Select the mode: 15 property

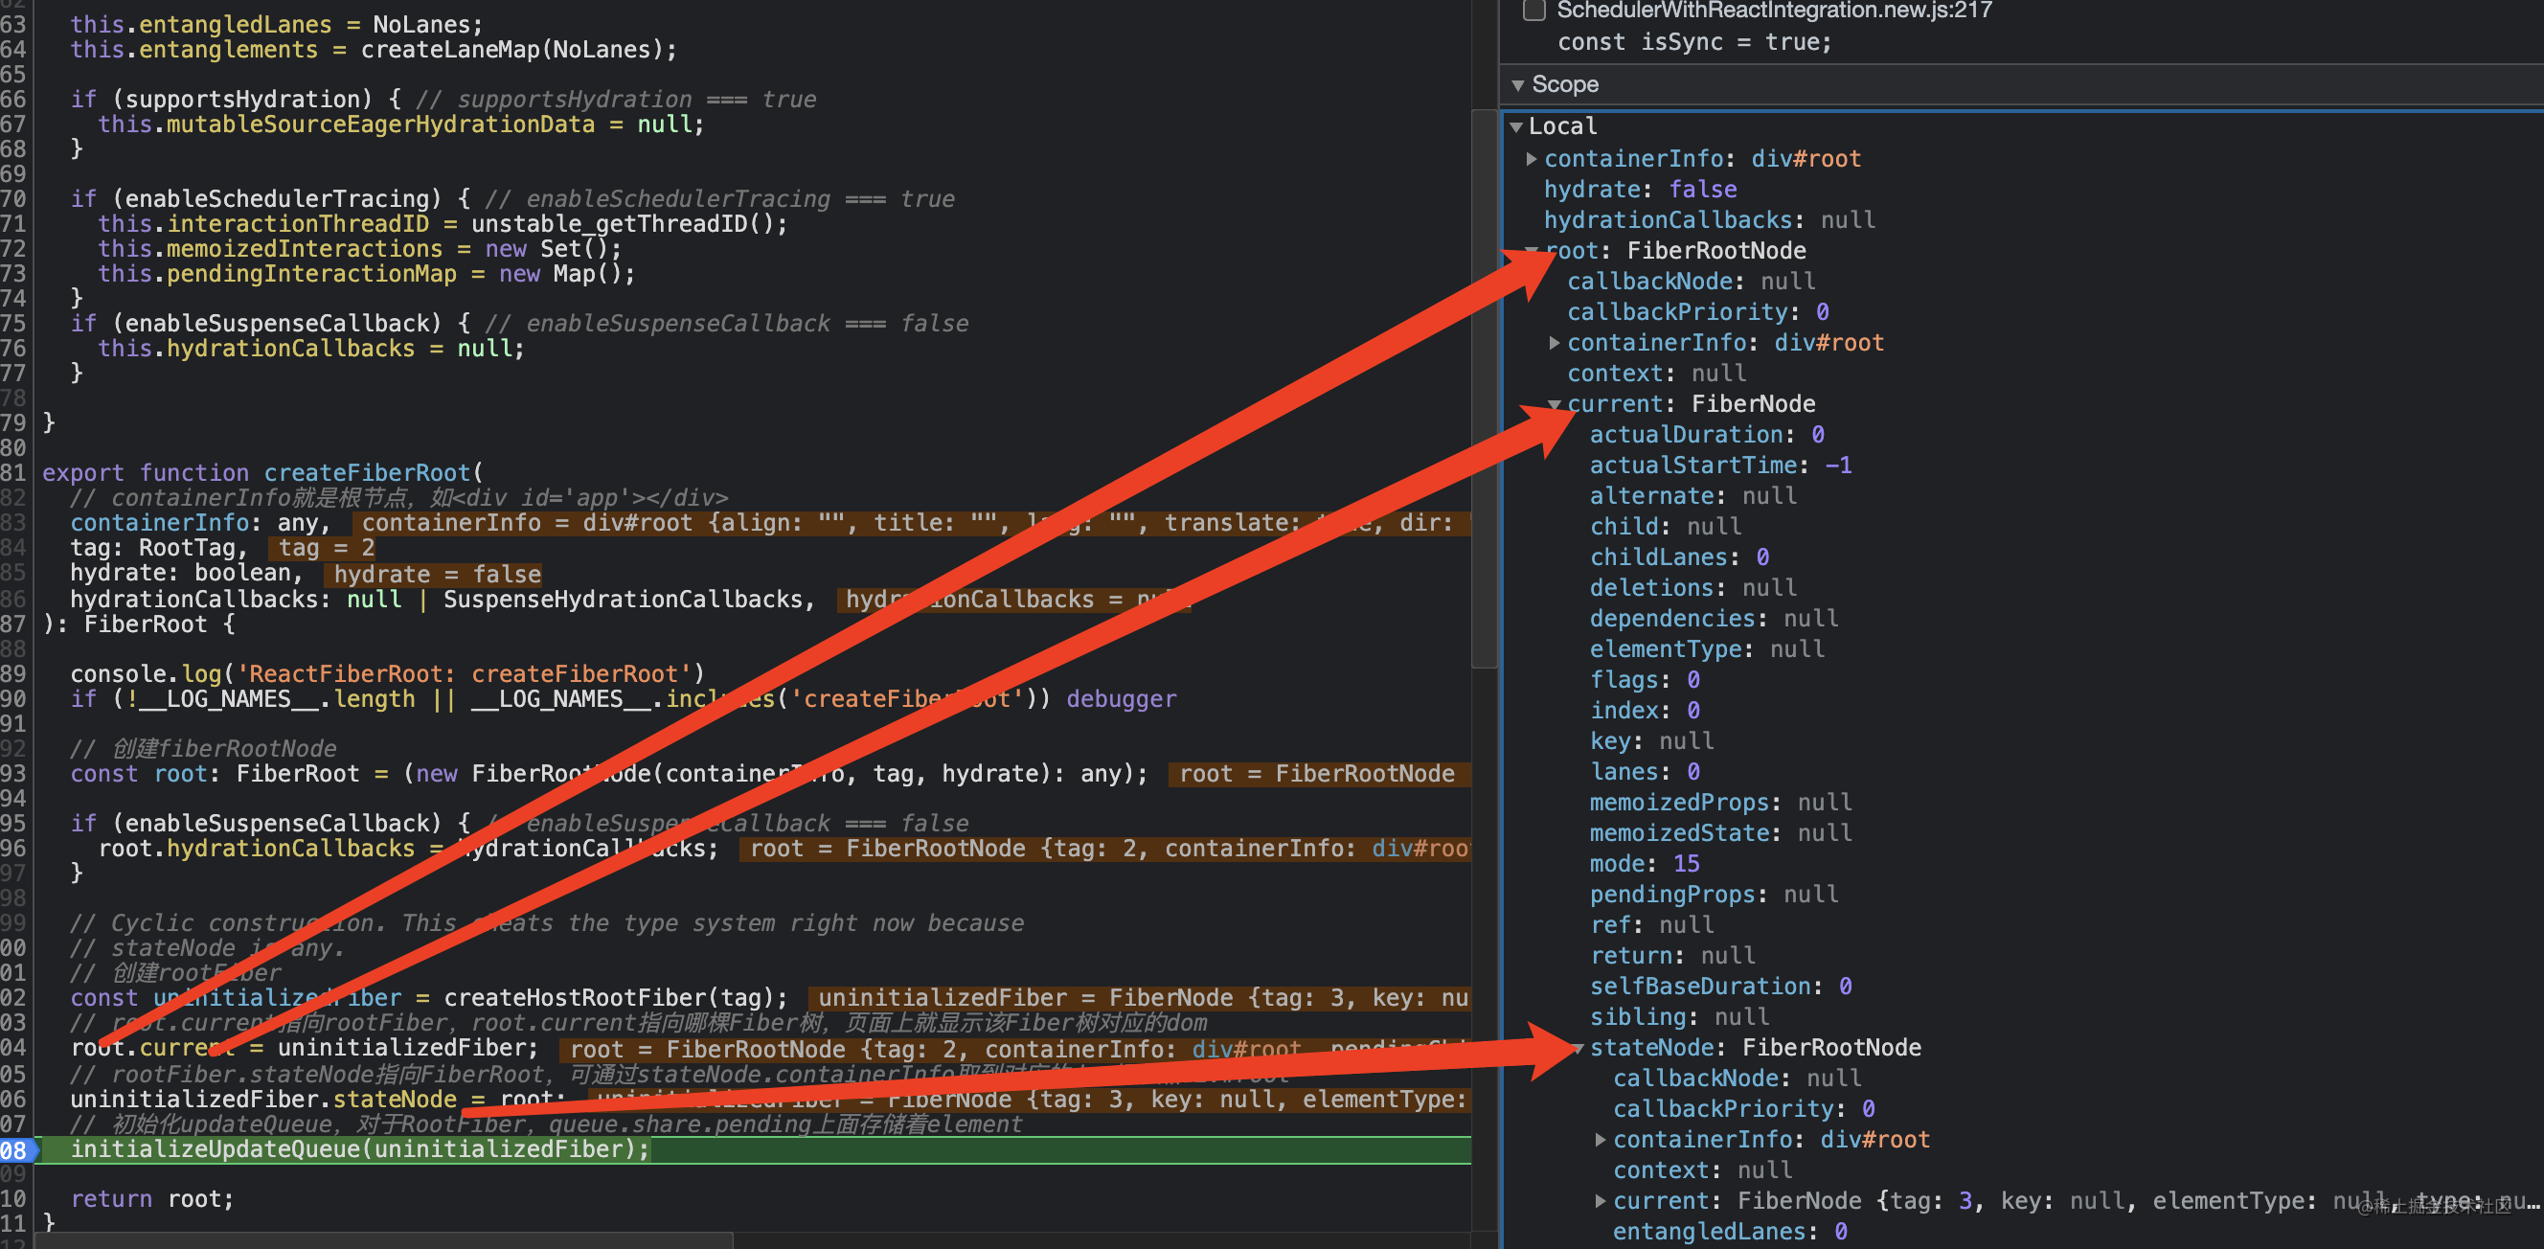click(x=1644, y=864)
